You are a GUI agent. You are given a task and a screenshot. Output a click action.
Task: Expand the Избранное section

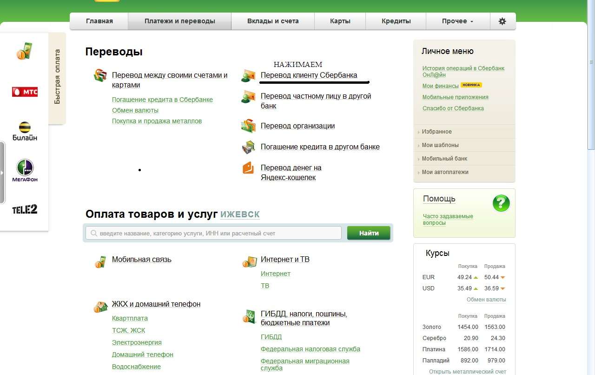[464, 132]
